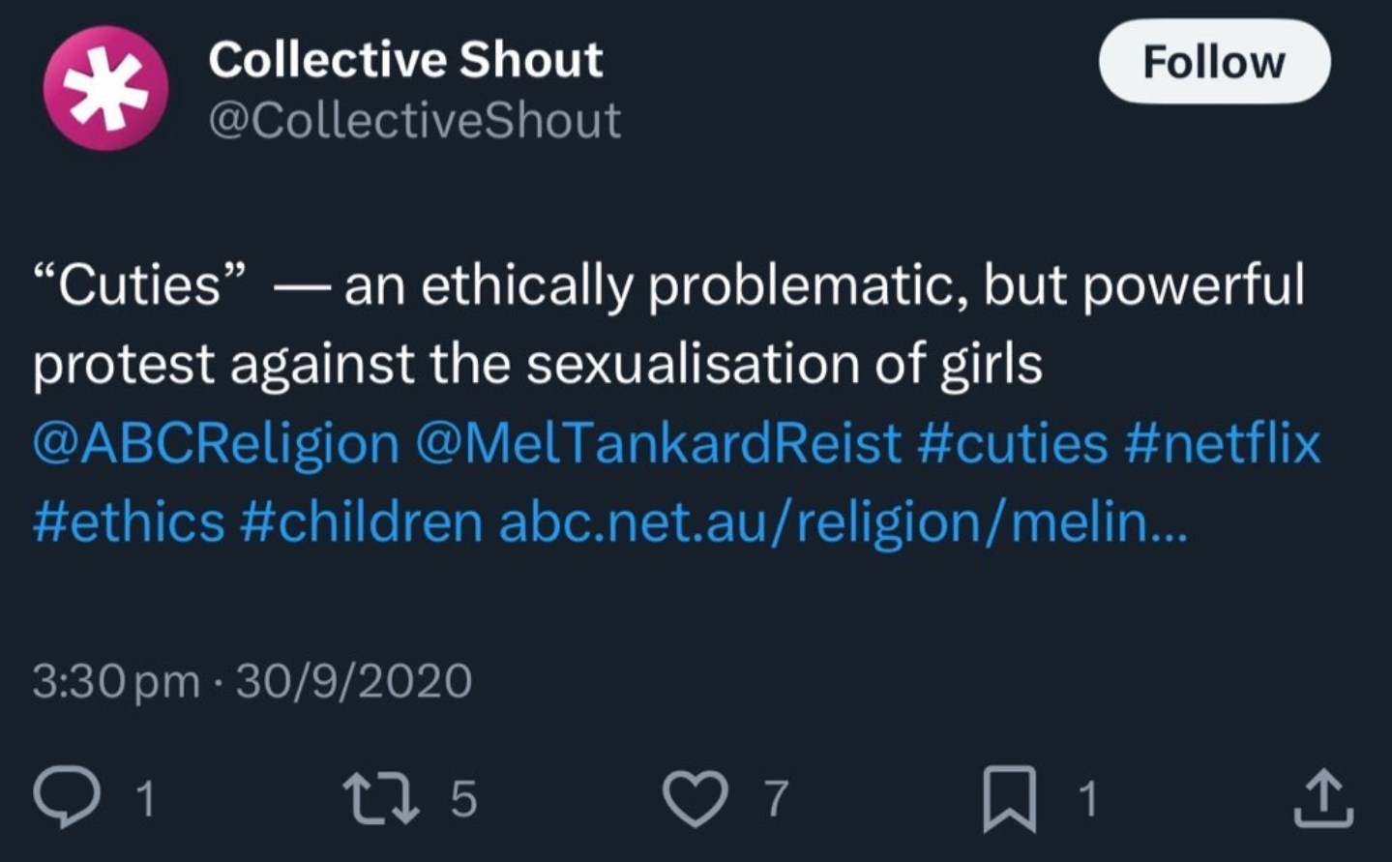
Task: Click the retweet count of 5
Action: [x=464, y=799]
